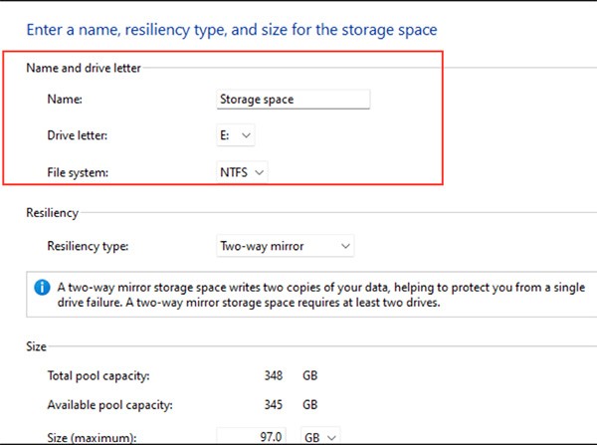Open the Two-way mirror resiliency dropdown
Screen dimensions: 597x445
coord(286,245)
